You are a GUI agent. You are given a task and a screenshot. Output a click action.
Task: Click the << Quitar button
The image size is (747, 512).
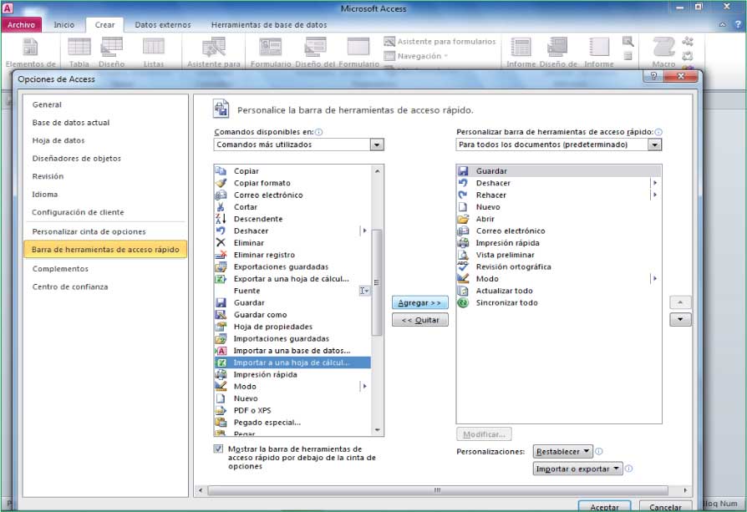419,320
